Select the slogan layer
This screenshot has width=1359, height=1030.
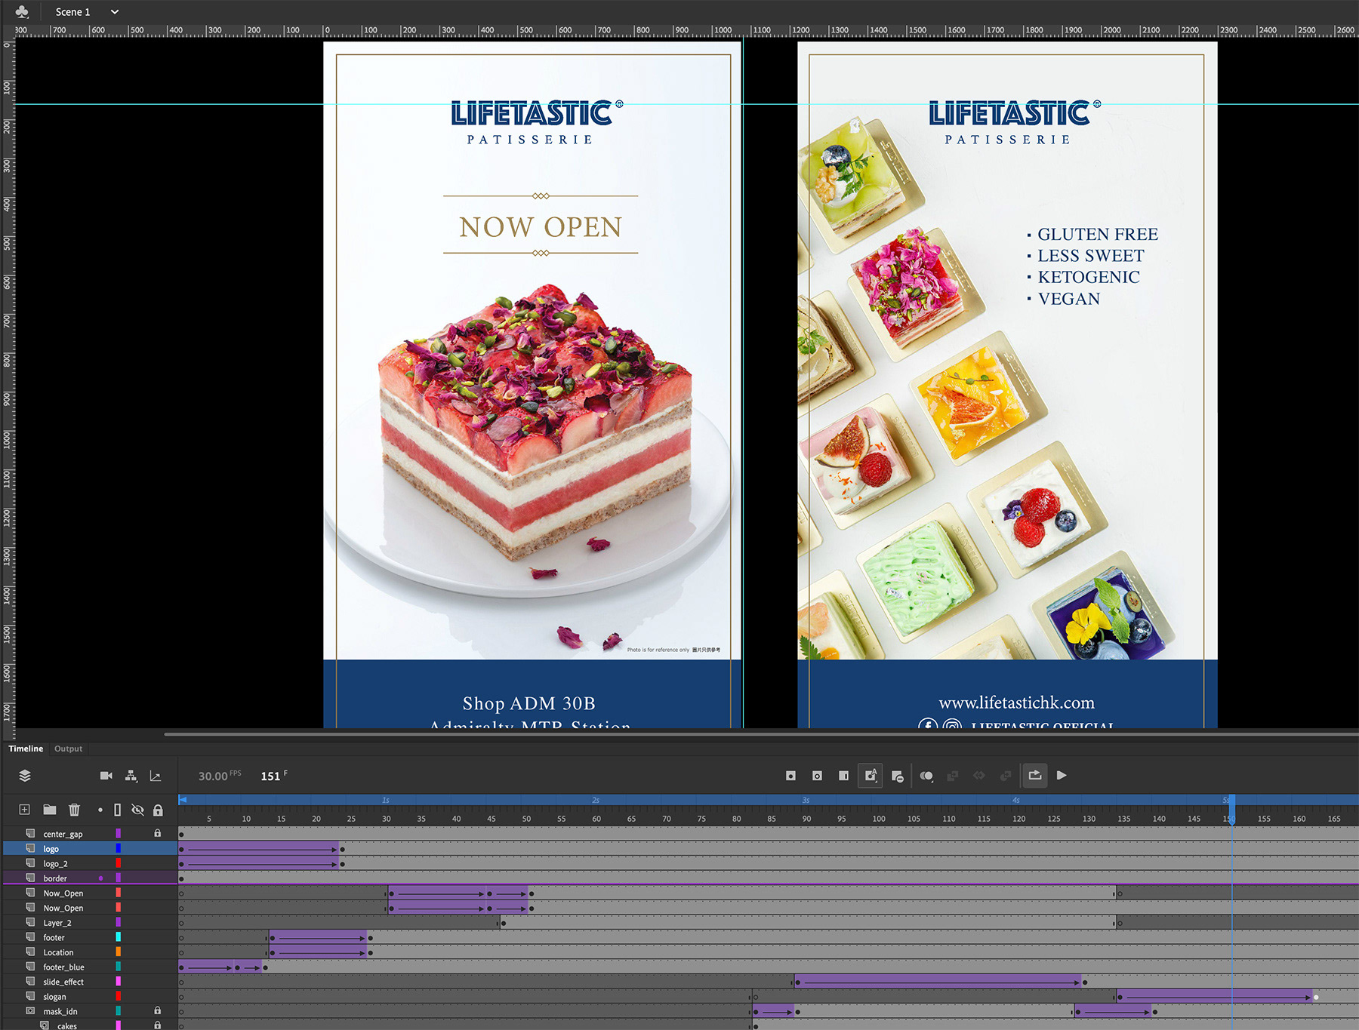(54, 996)
